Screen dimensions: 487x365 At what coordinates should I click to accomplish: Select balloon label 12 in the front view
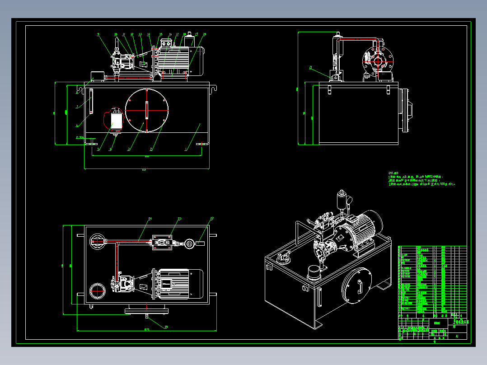pos(132,34)
